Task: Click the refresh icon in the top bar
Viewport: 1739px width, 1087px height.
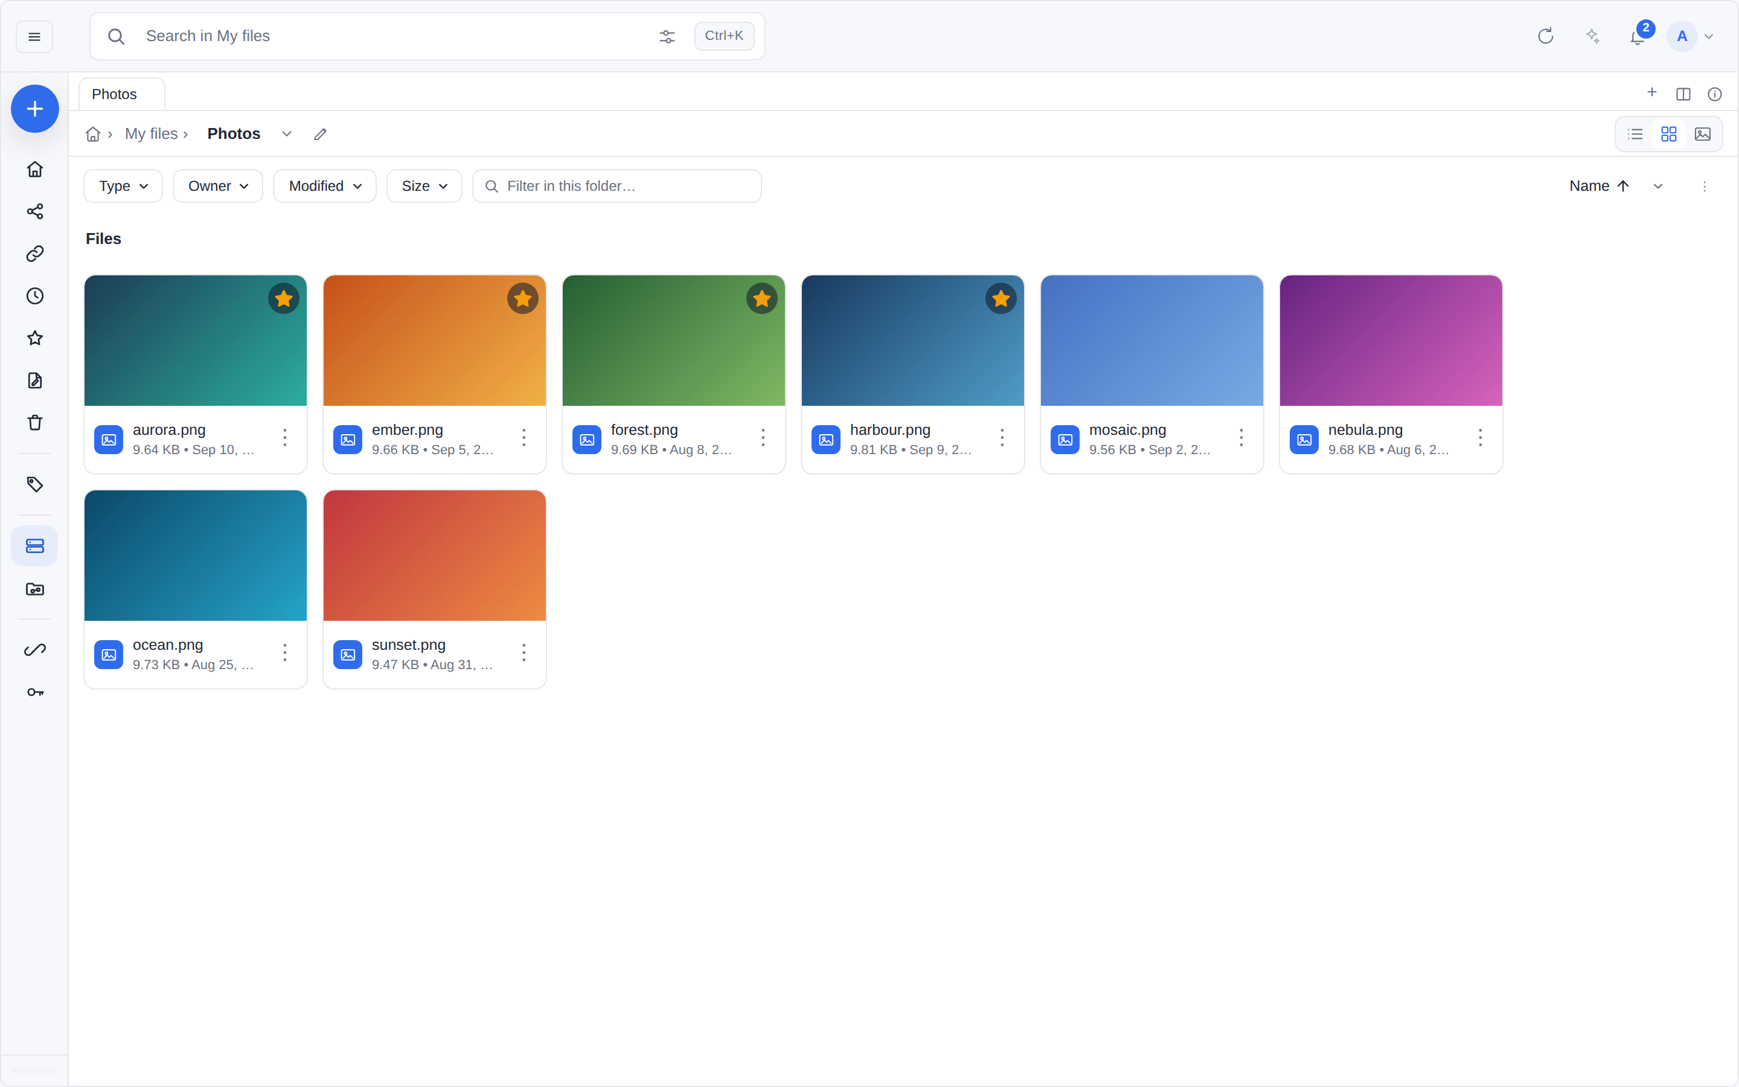Action: pos(1545,36)
